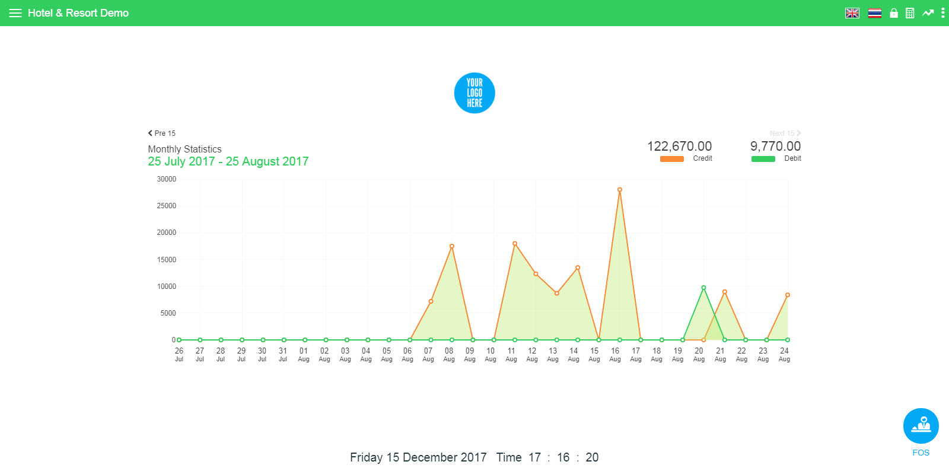Screen dimensions: 949x471
Task: Open the FOS front office button
Action: click(x=921, y=427)
